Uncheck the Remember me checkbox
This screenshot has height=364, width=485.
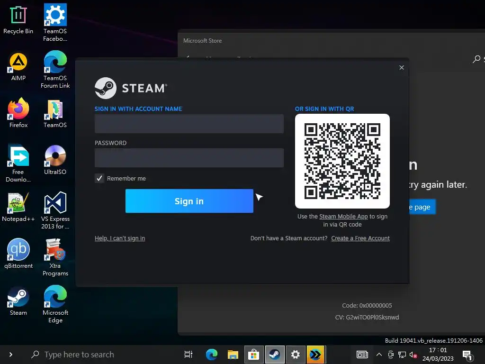(99, 178)
